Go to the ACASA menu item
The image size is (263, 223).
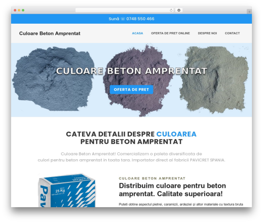(137, 33)
